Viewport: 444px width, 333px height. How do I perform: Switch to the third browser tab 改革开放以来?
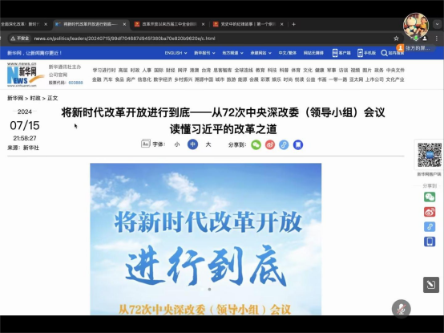pos(169,24)
